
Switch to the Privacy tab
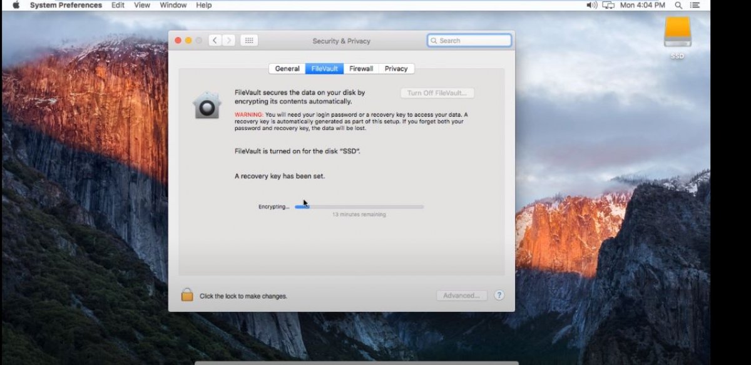click(x=395, y=68)
